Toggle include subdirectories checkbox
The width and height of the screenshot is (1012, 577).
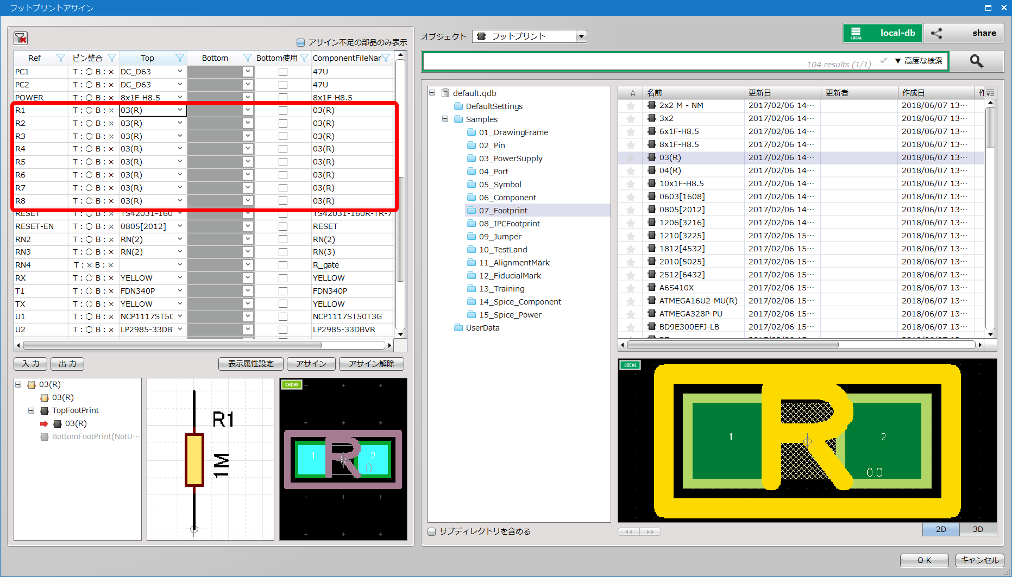click(432, 531)
